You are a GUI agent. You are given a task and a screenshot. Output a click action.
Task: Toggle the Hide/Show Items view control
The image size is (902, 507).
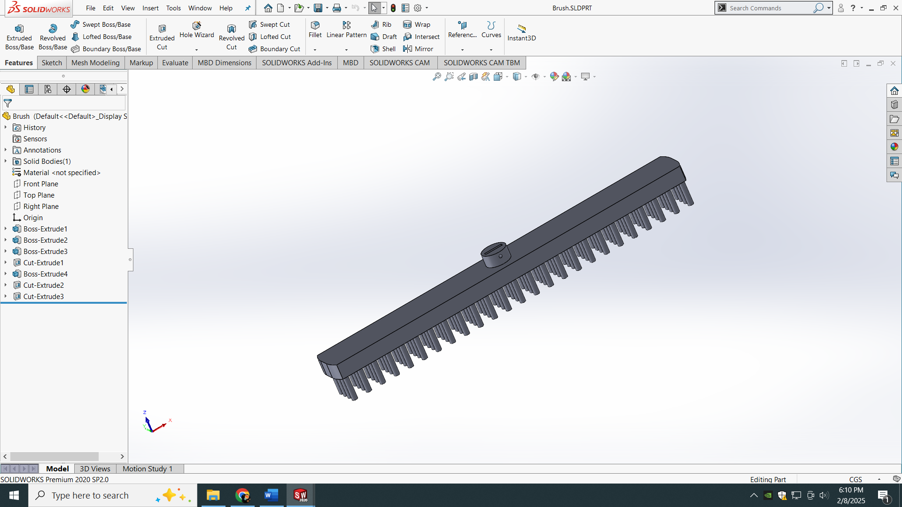click(536, 77)
